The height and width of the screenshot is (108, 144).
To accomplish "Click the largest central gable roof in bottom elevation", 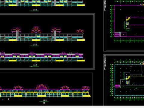I will 41,87.
